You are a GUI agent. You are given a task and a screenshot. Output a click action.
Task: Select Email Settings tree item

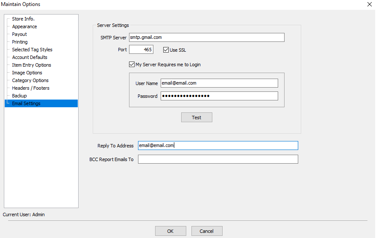pyautogui.click(x=41, y=103)
